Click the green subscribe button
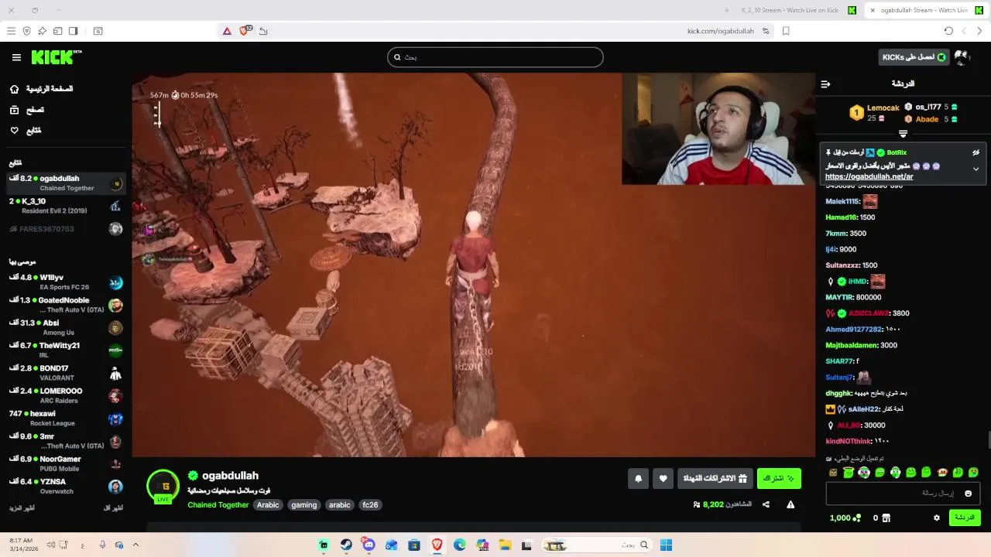Image resolution: width=991 pixels, height=557 pixels. pyautogui.click(x=779, y=479)
